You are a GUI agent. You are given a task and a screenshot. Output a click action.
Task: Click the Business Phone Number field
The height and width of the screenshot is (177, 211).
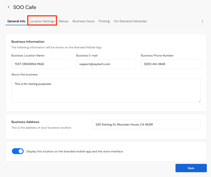[x=171, y=64]
